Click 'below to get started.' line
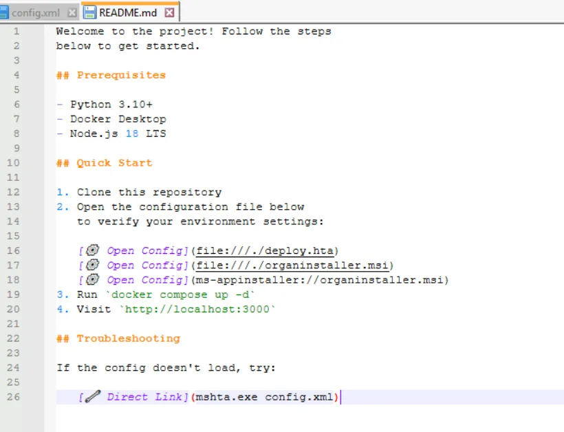The height and width of the screenshot is (432, 564). tap(128, 46)
